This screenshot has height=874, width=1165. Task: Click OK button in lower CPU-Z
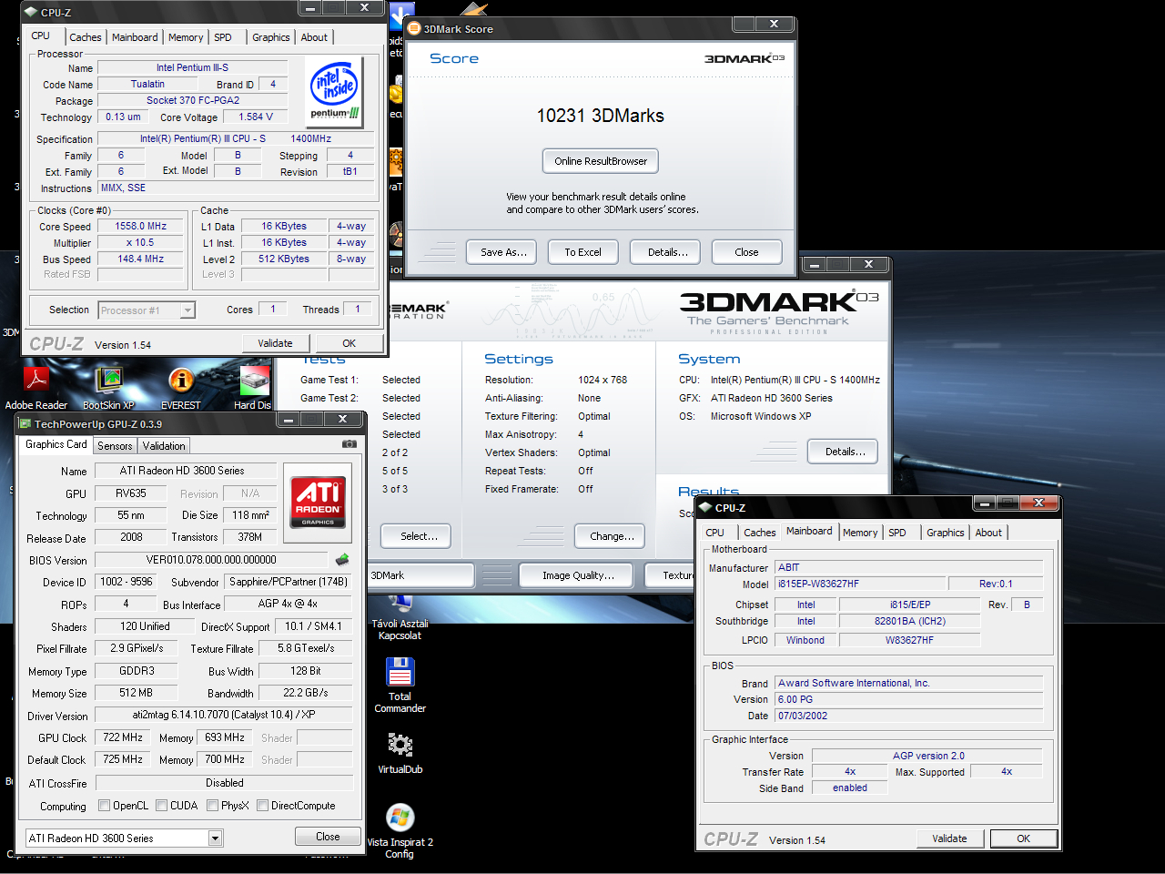tap(1024, 838)
